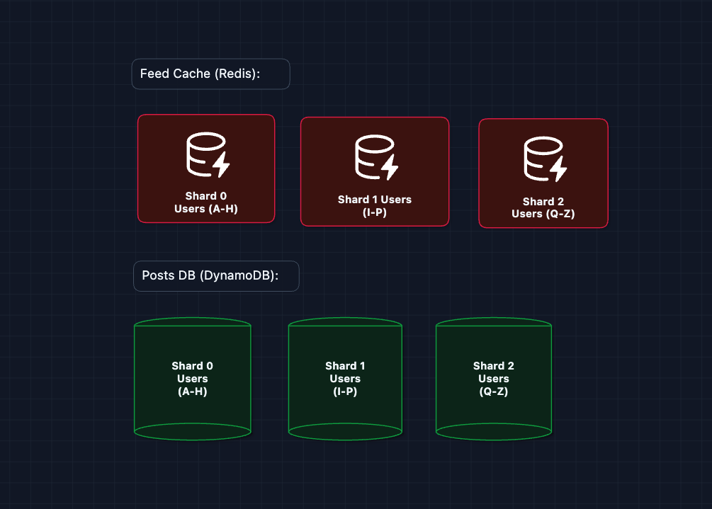Click the top cap of DynamoDB Shard 0 cylinder
Screen dimensions: 712x509
point(192,324)
